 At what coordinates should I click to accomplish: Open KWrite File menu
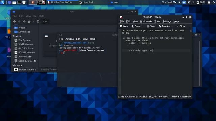tap(122, 21)
